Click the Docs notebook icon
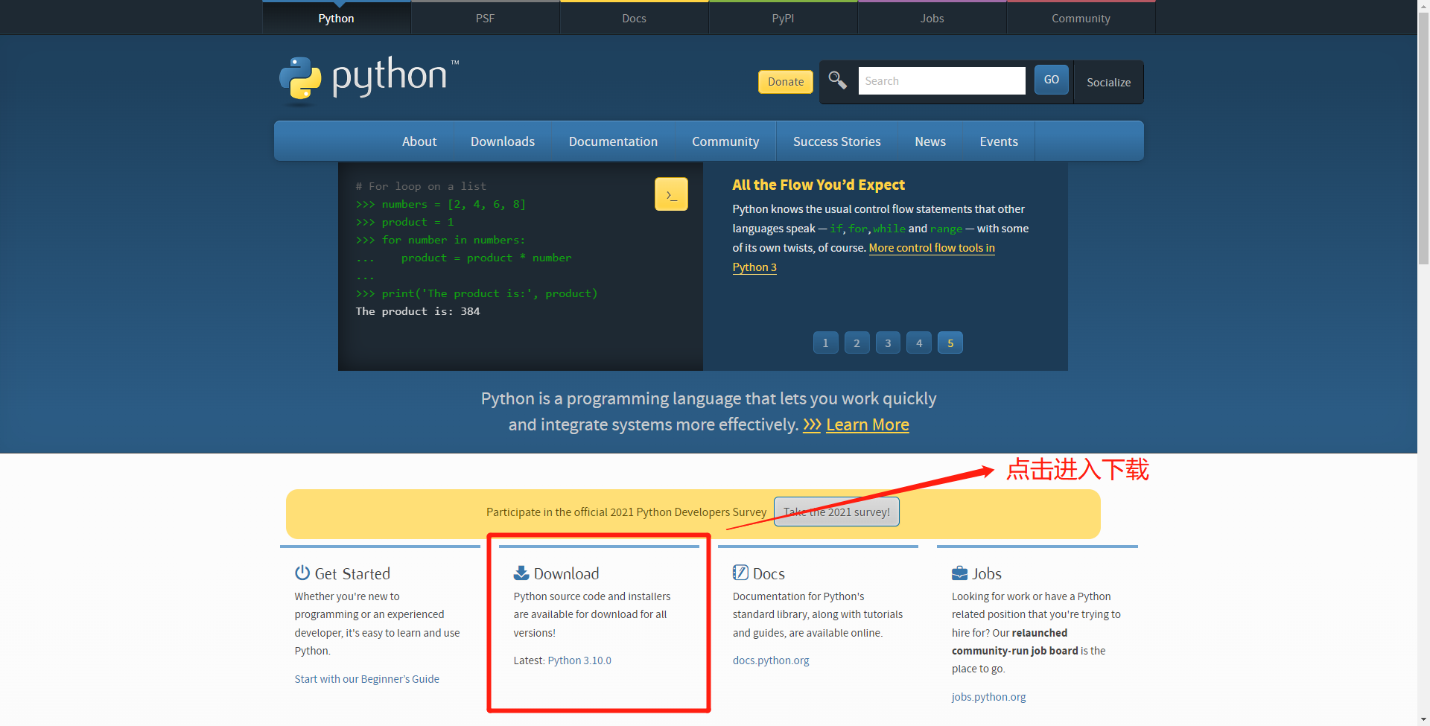This screenshot has height=726, width=1430. point(740,573)
